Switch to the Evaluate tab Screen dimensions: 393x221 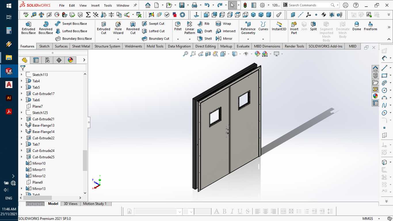tap(243, 46)
